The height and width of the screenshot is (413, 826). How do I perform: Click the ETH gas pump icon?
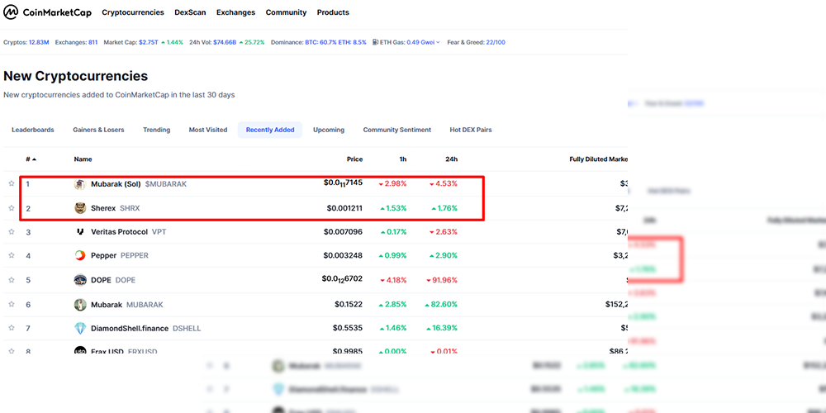click(x=375, y=42)
